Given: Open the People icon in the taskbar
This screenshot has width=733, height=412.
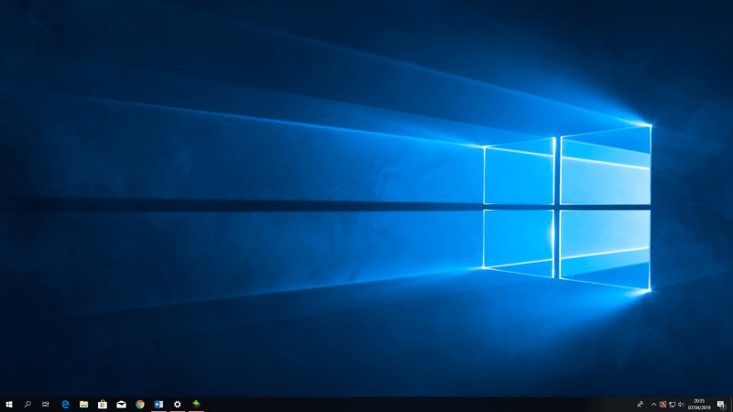Looking at the screenshot, I should [x=640, y=405].
